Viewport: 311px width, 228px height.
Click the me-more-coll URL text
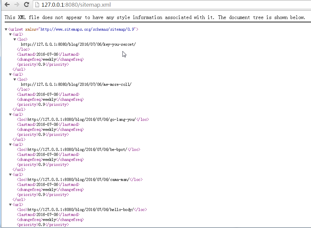(x=76, y=84)
